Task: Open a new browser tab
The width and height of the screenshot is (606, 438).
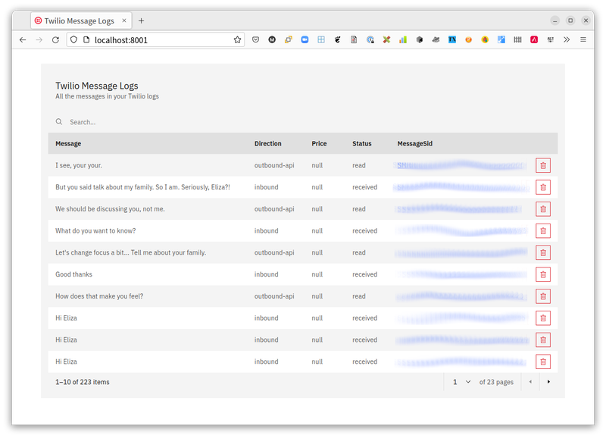Action: (x=141, y=21)
